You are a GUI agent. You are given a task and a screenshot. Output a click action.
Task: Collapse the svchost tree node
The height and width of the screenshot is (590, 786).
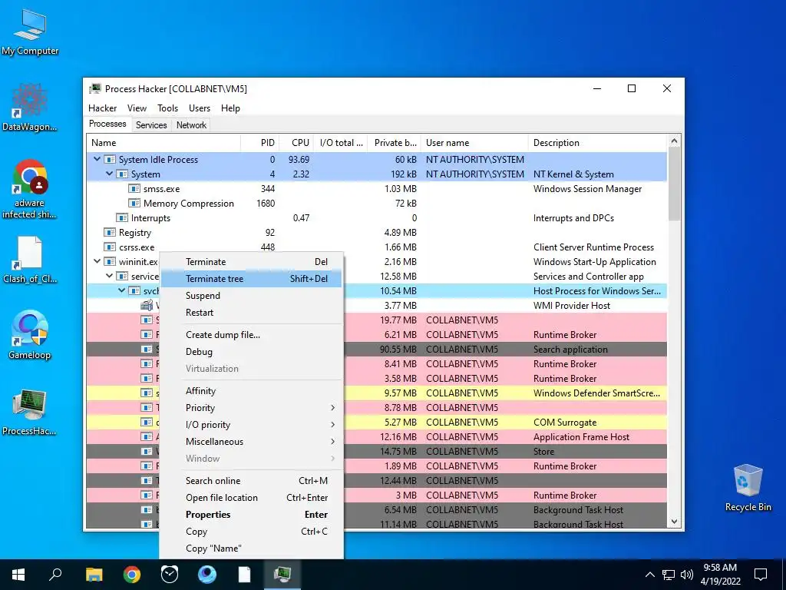(x=121, y=290)
